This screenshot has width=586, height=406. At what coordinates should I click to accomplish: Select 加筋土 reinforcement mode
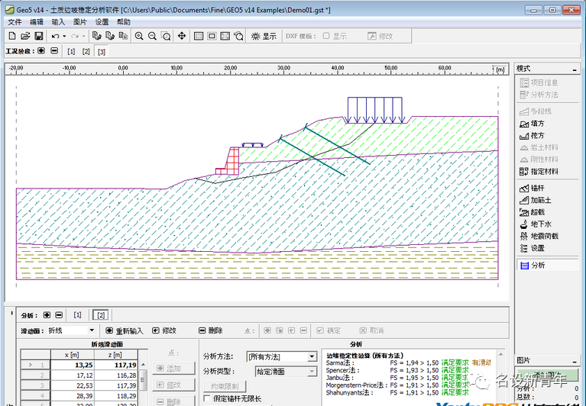[x=535, y=200]
